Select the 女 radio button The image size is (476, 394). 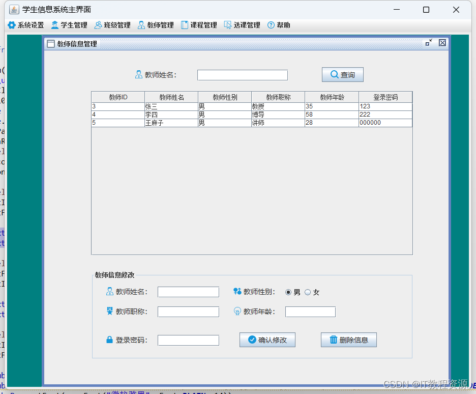coord(308,292)
